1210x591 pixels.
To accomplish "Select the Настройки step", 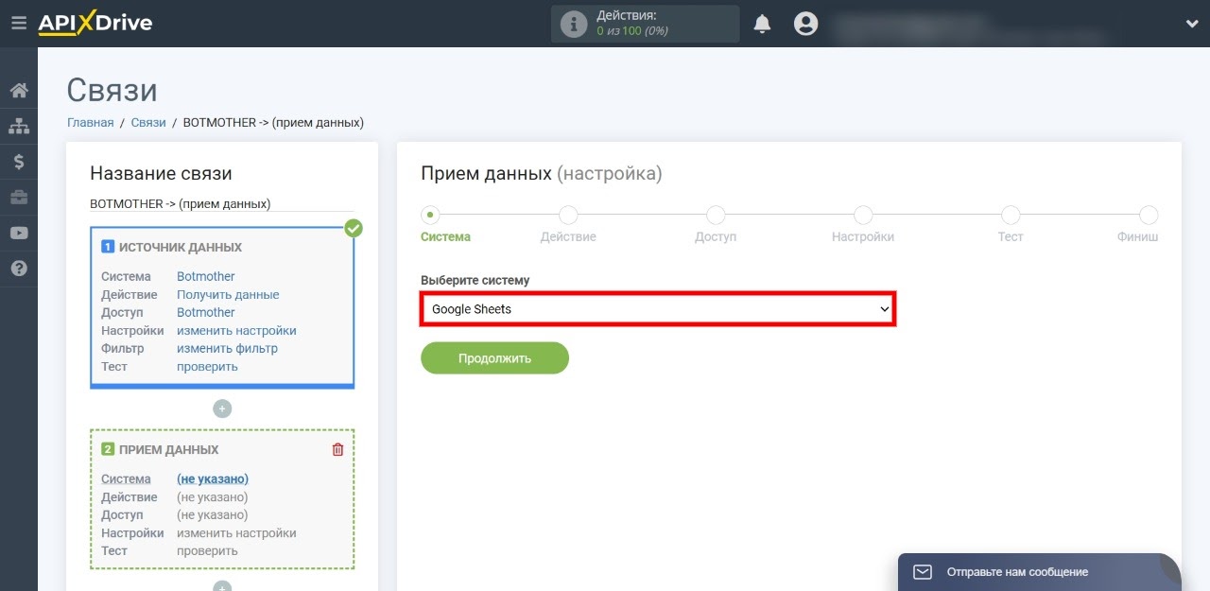I will tap(863, 226).
